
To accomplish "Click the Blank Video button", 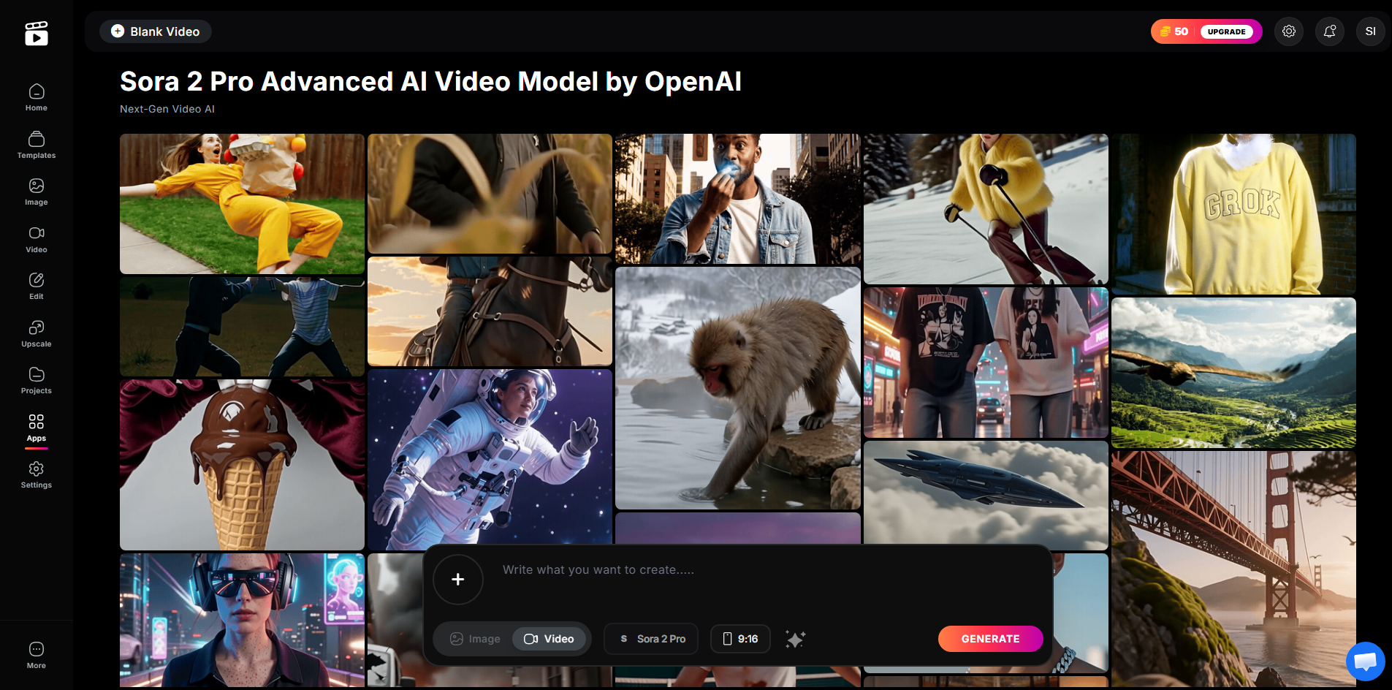I will [156, 31].
